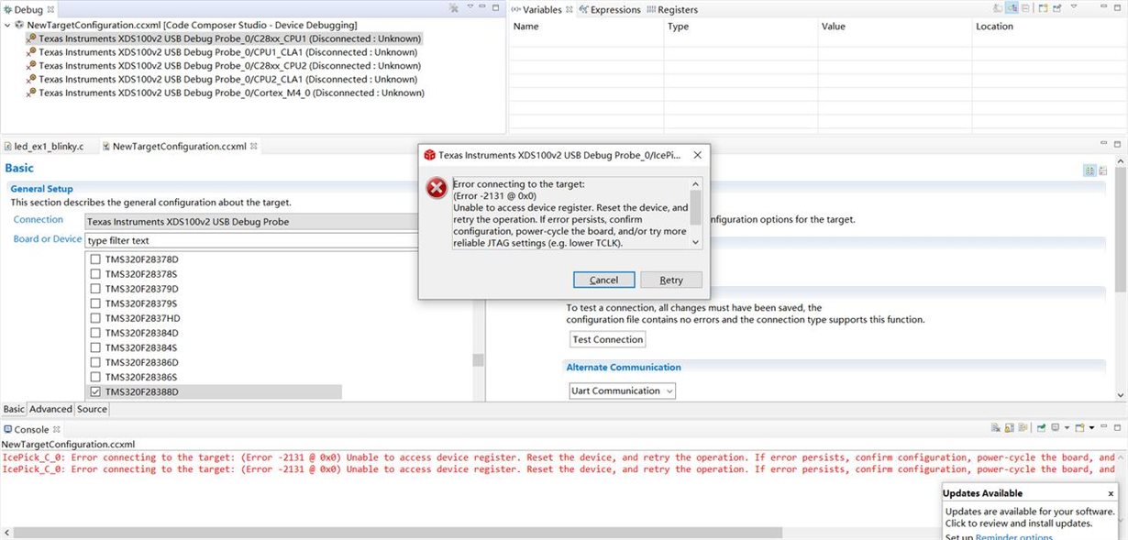Open the Connection type dropdown
This screenshot has height=540, width=1128.
coord(251,222)
